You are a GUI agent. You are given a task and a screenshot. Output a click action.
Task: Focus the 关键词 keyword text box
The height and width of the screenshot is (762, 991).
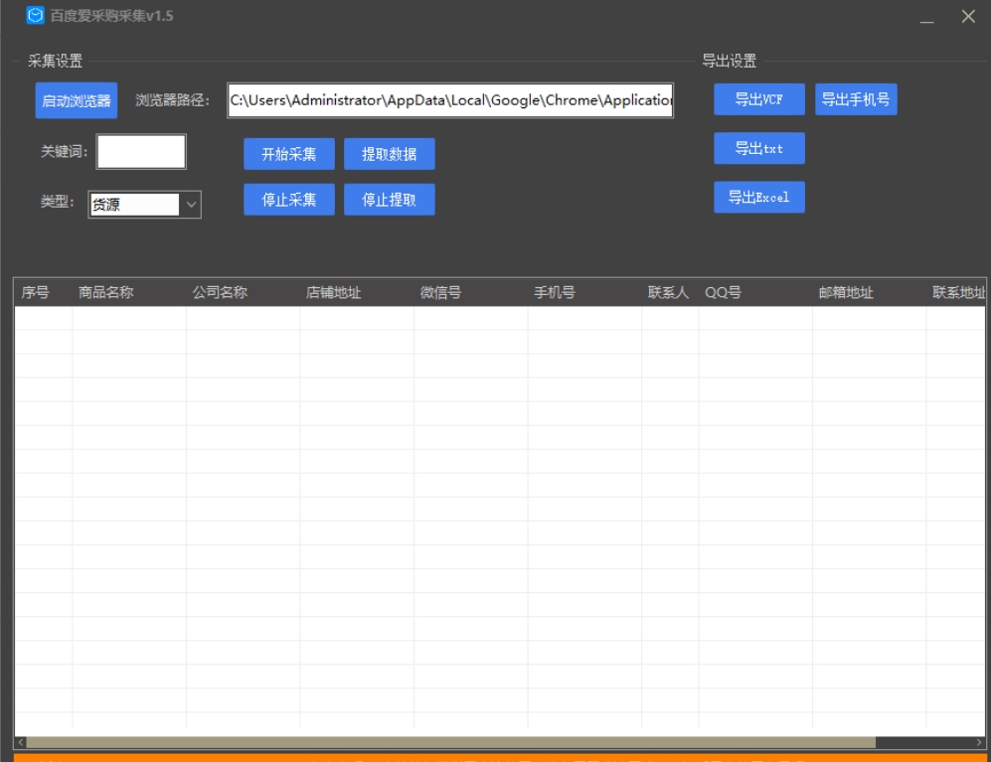[141, 152]
